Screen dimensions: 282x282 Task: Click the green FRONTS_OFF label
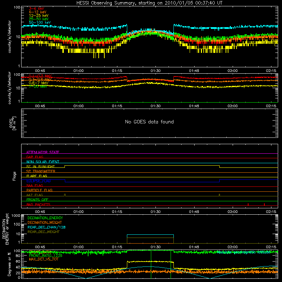[x=37, y=200]
